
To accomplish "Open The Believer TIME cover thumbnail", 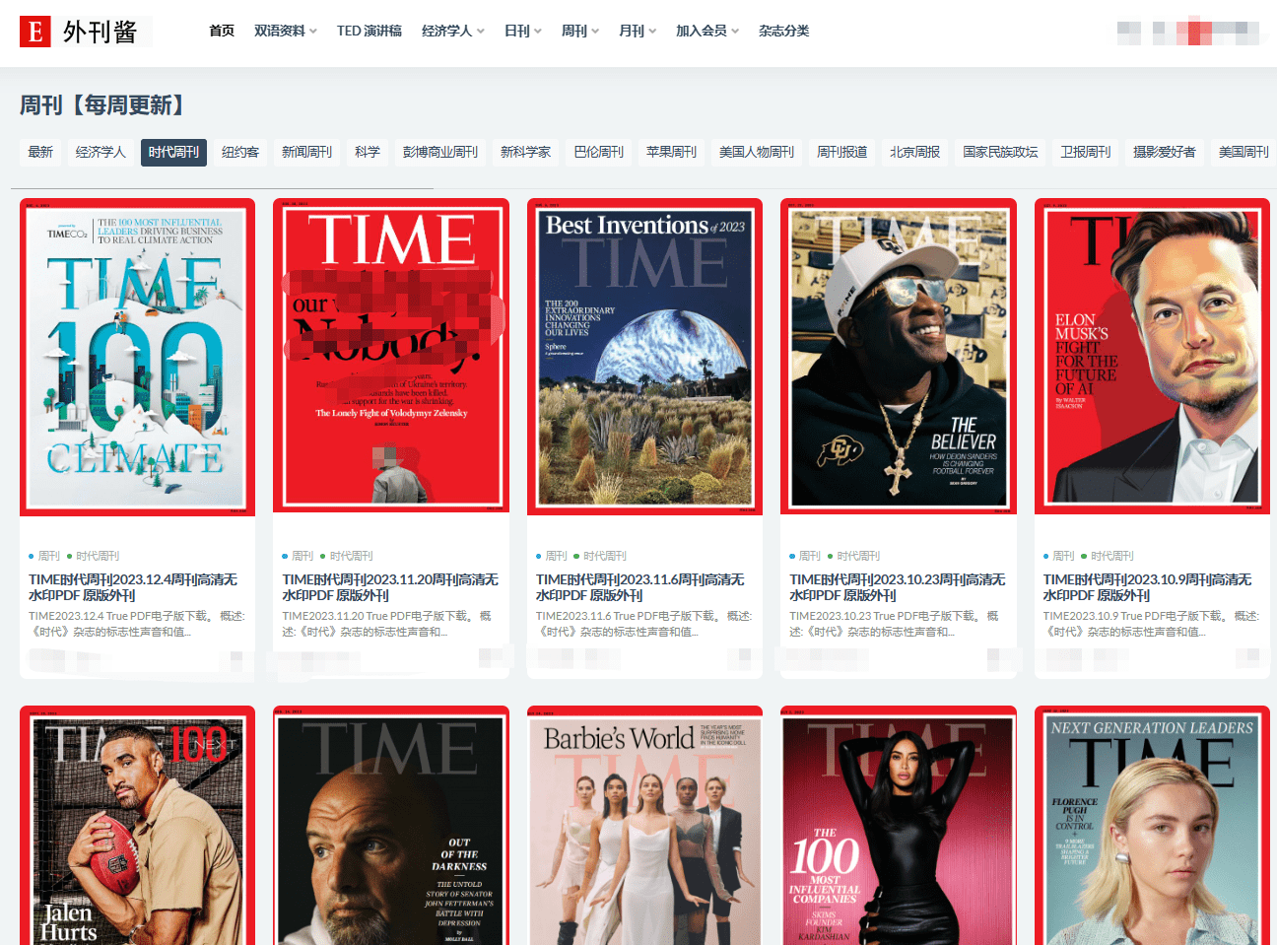I will (899, 357).
